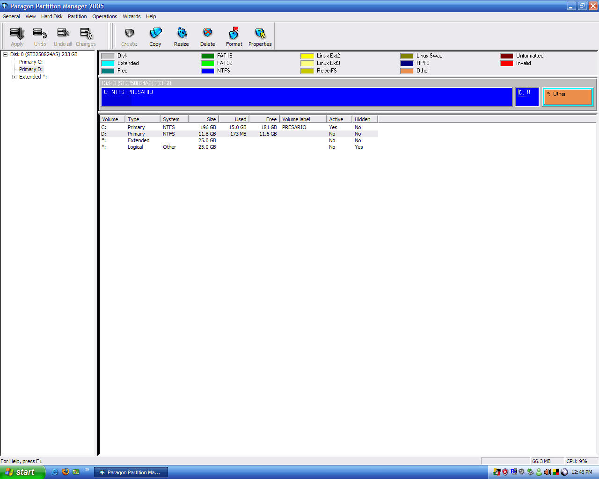Viewport: 599px width, 479px height.
Task: Sort by the Active column header
Action: click(x=339, y=119)
